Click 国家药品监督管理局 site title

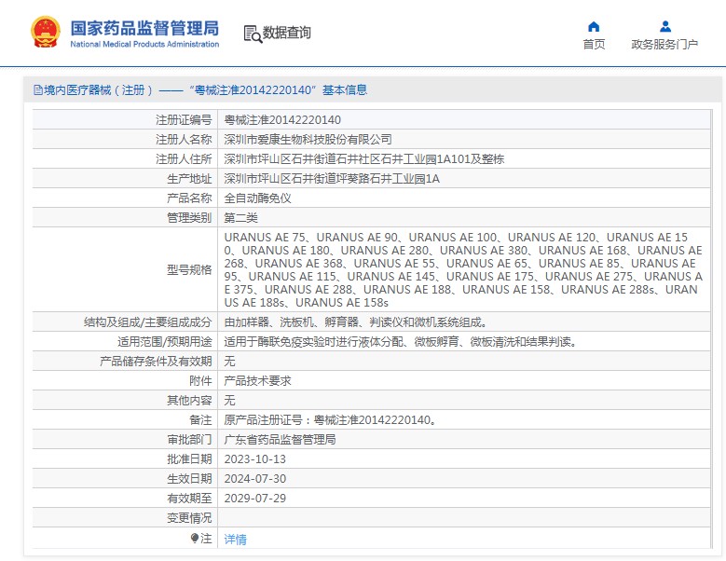point(144,28)
